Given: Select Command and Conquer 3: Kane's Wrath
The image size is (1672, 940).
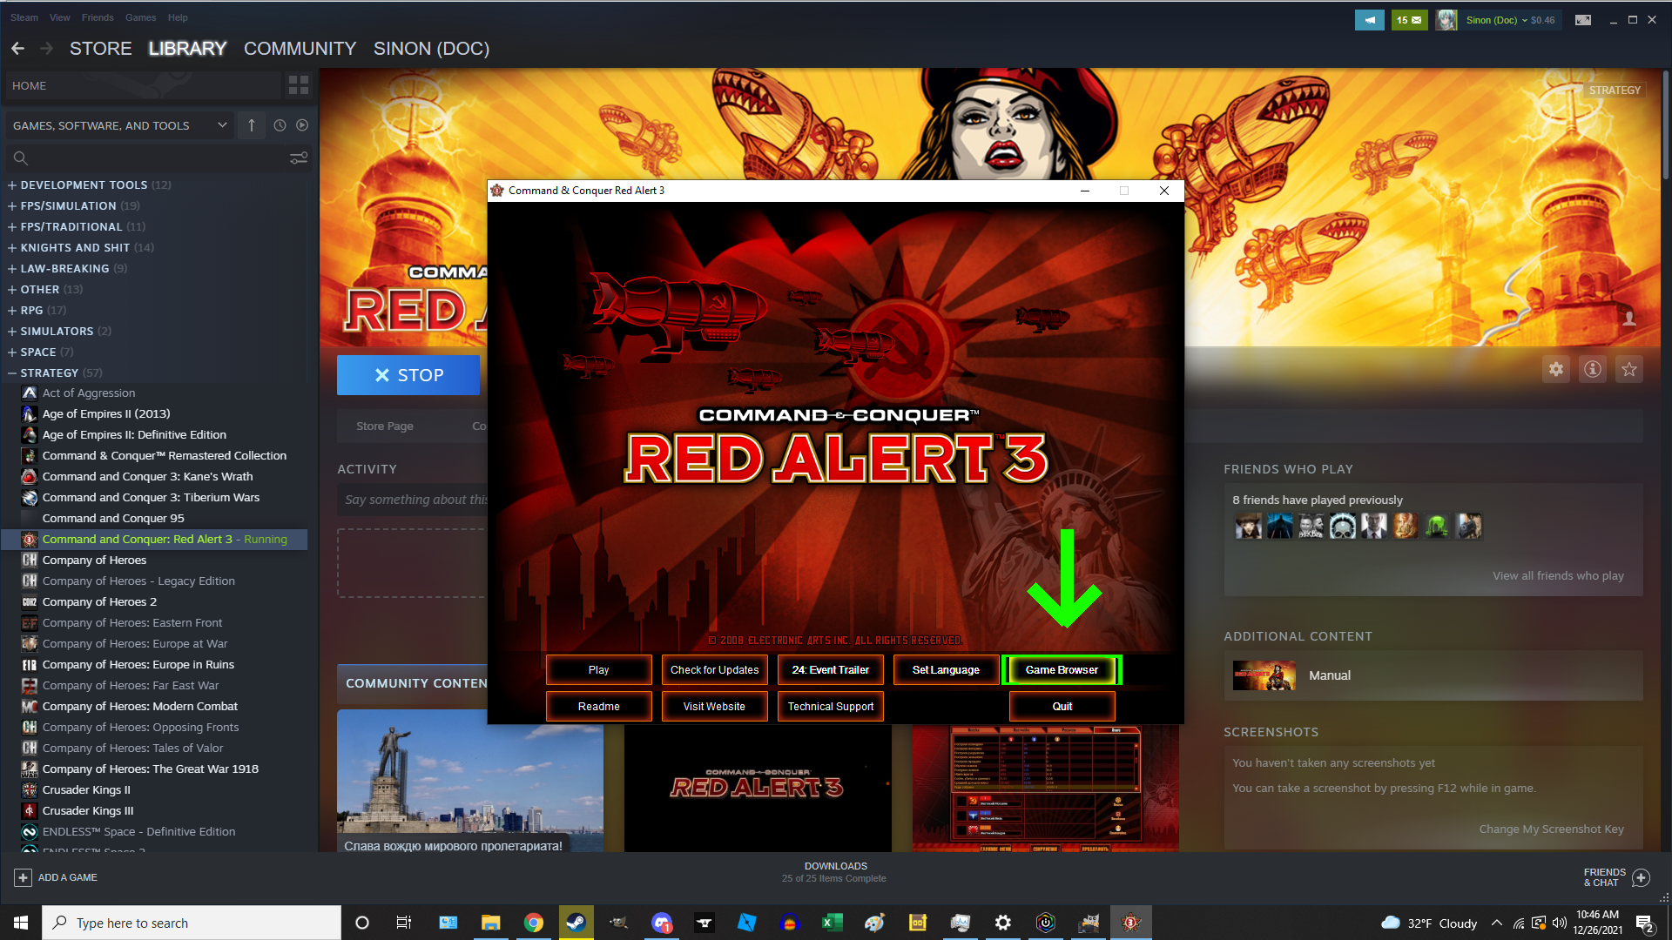Looking at the screenshot, I should pyautogui.click(x=147, y=476).
